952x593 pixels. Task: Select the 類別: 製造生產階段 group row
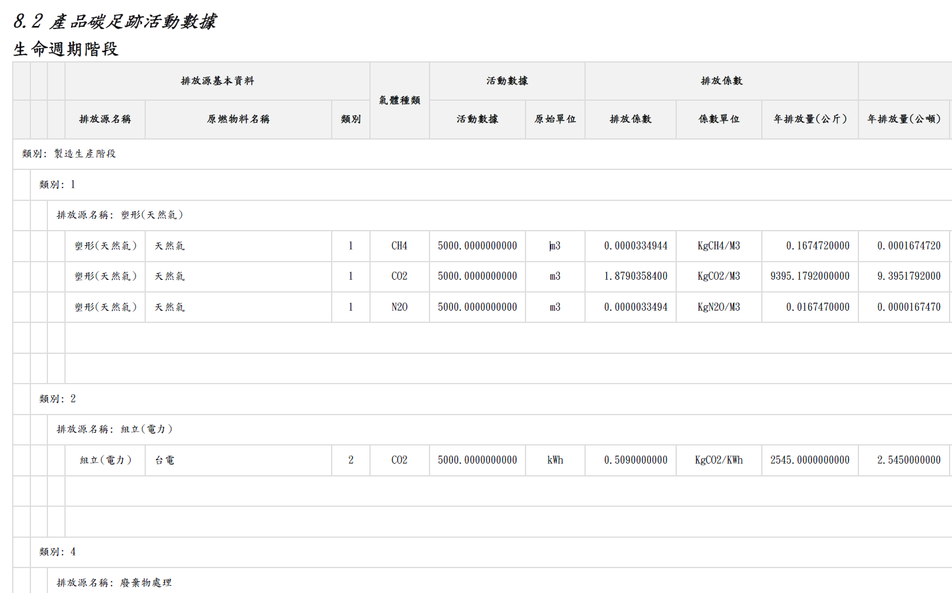[x=69, y=154]
